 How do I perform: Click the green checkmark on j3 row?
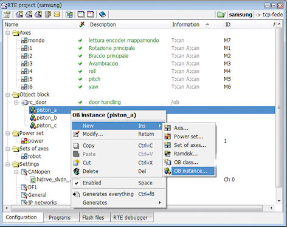(x=80, y=64)
